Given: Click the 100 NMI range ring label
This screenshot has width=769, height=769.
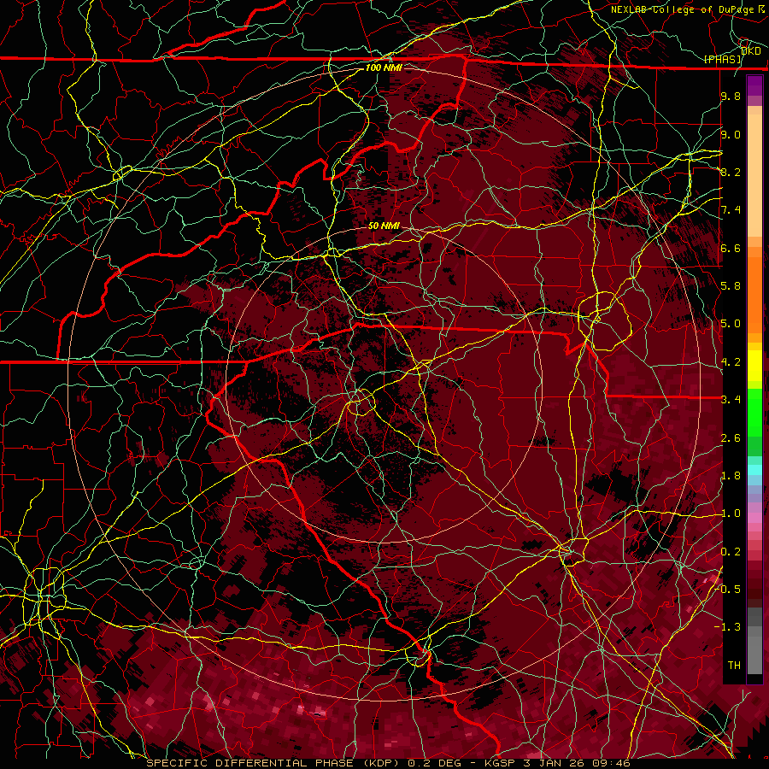Looking at the screenshot, I should (x=384, y=68).
